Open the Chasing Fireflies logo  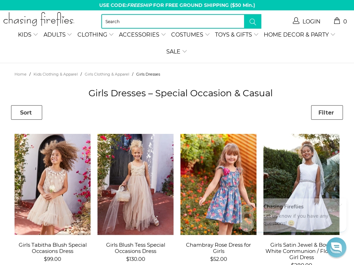point(38,19)
